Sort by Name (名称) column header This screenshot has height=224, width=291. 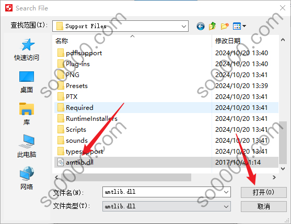[62, 41]
